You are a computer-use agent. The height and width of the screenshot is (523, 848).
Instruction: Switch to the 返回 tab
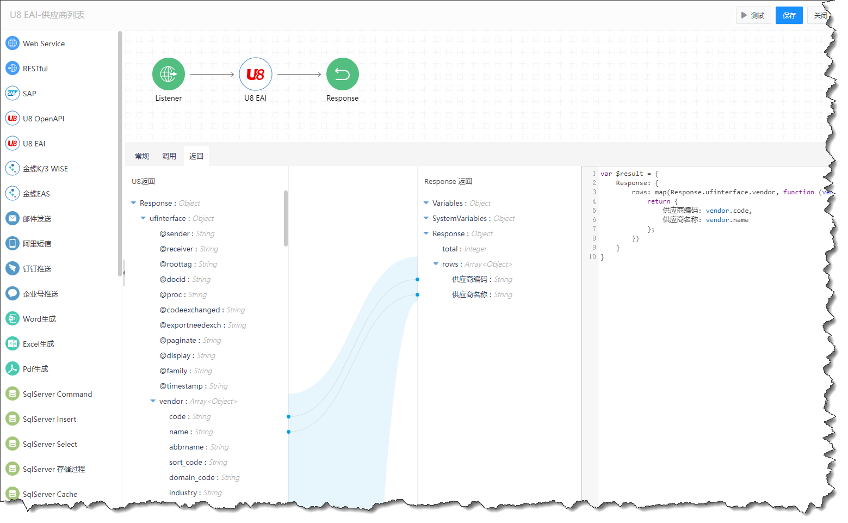[196, 156]
